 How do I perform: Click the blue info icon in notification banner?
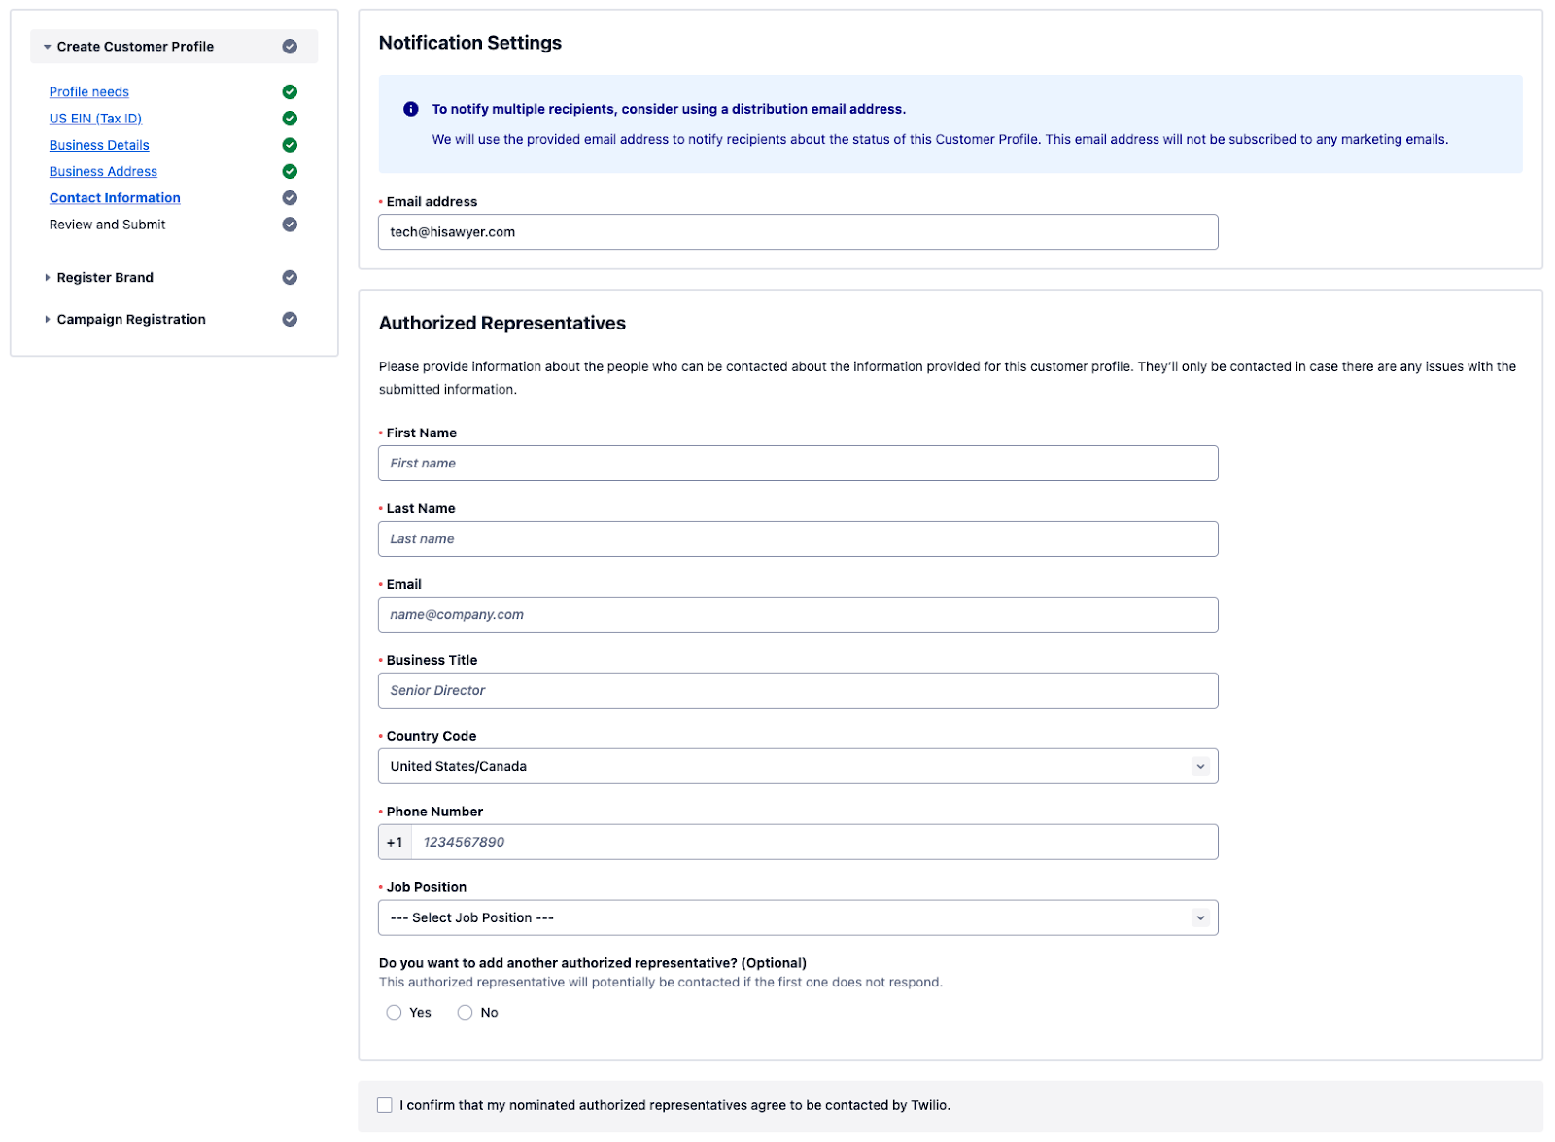click(411, 109)
